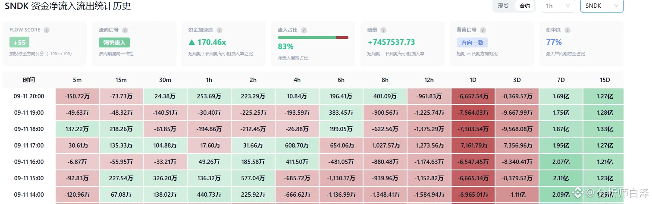This screenshot has width=652, height=204.
Task: Click help icon beside 流入占比
Action: click(304, 30)
